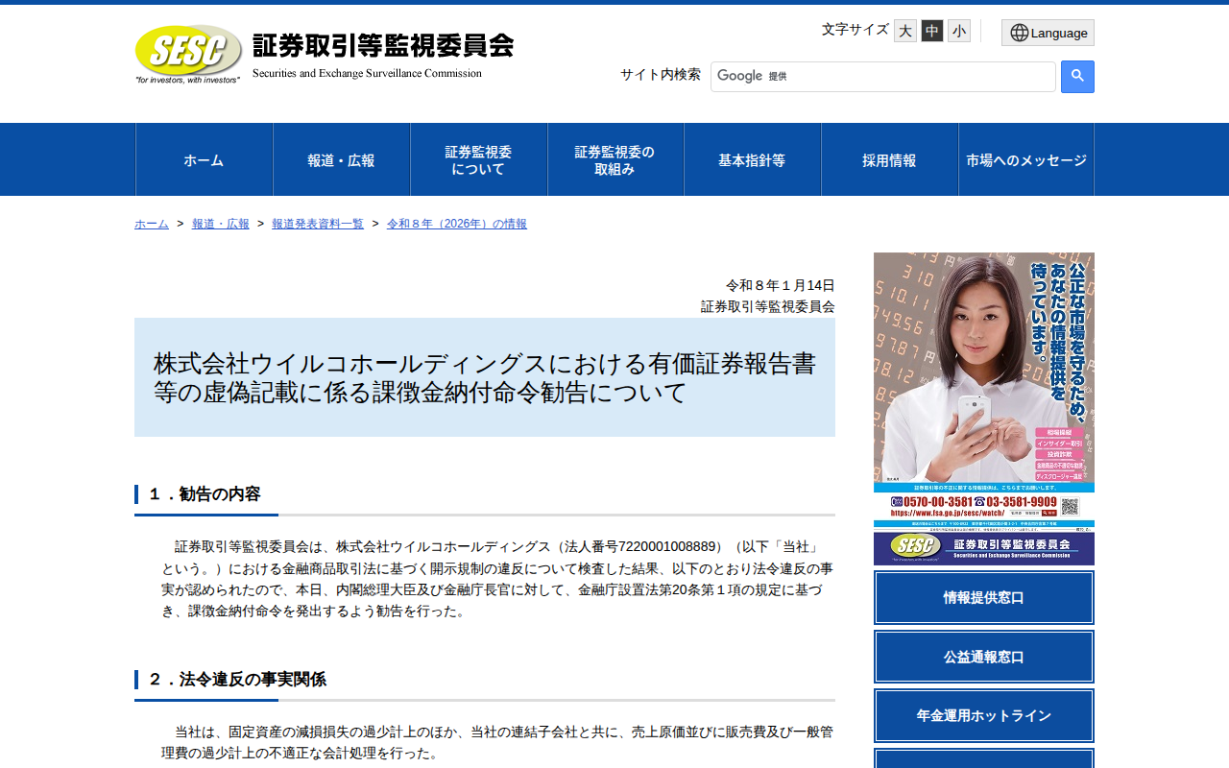Set font size to medium (中)
This screenshot has width=1229, height=768.
pyautogui.click(x=932, y=31)
